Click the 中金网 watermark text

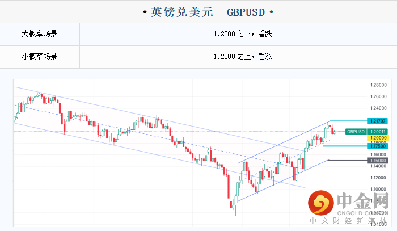(x=363, y=201)
